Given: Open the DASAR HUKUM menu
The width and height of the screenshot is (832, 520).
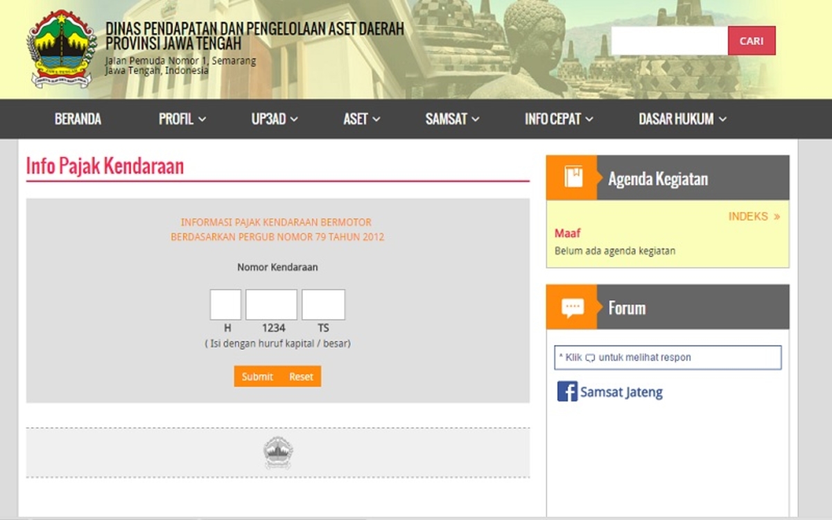Looking at the screenshot, I should tap(682, 119).
